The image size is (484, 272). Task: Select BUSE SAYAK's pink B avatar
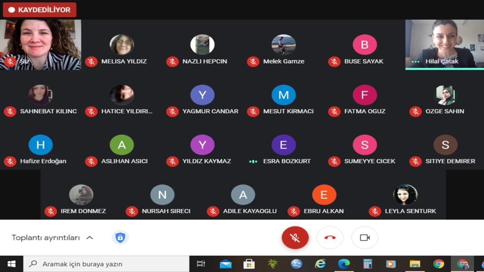(x=364, y=45)
